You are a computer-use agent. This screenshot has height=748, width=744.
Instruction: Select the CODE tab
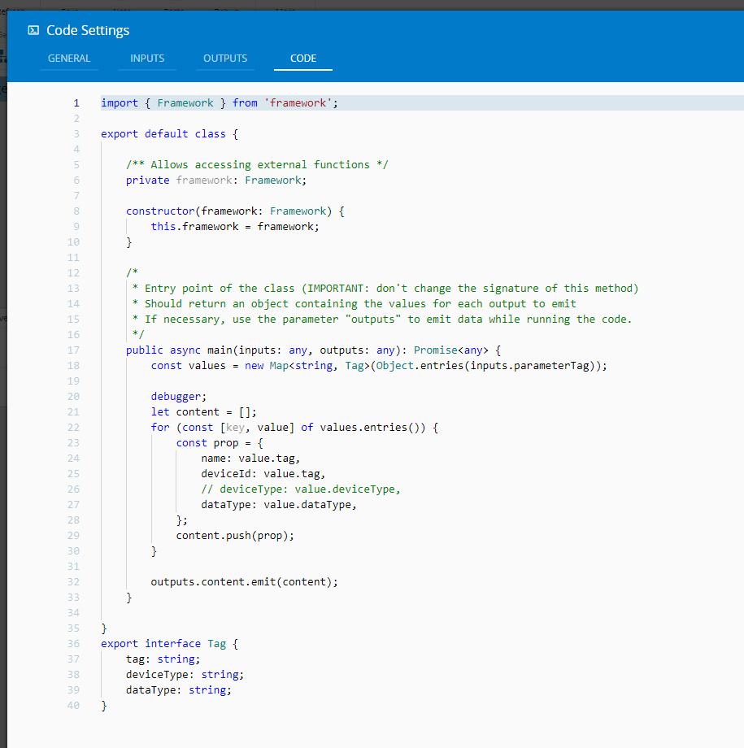[x=303, y=59]
